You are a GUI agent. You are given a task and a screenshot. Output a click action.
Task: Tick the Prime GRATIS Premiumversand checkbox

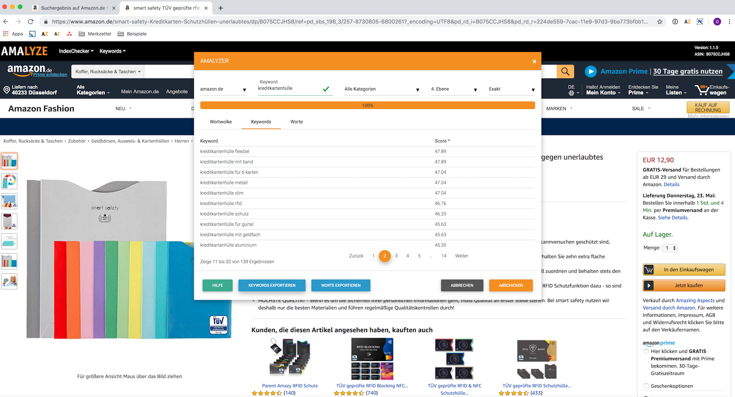(x=646, y=351)
